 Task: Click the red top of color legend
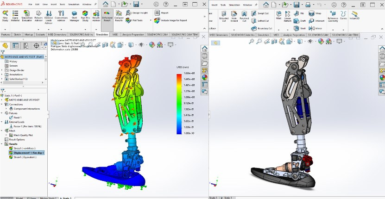179,76
